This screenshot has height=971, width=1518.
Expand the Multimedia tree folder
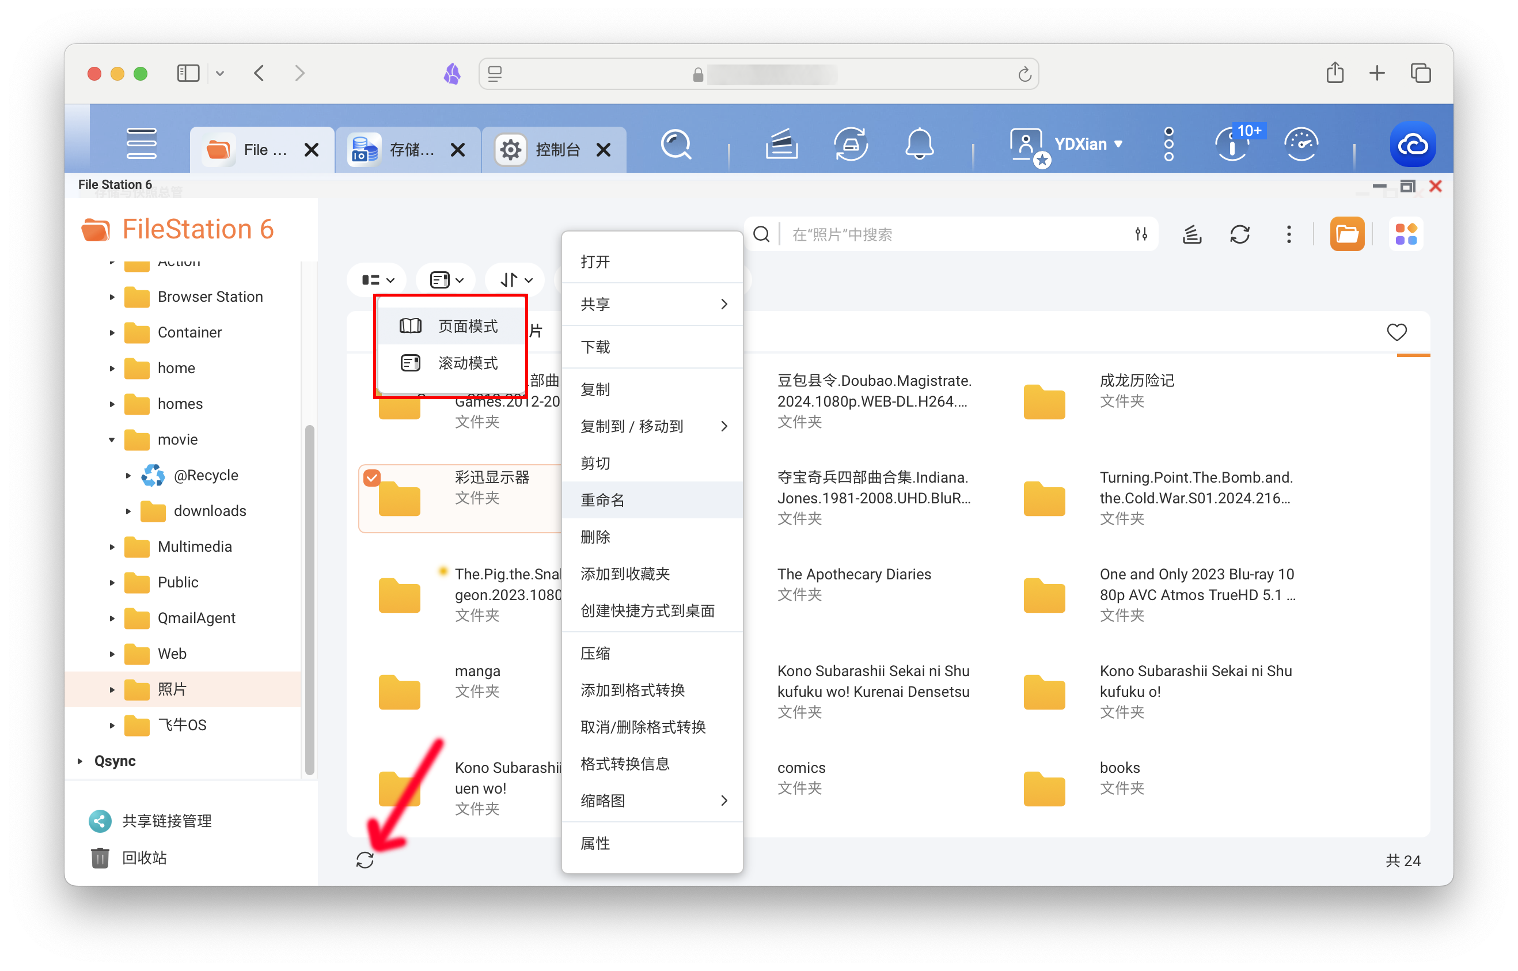click(x=112, y=547)
